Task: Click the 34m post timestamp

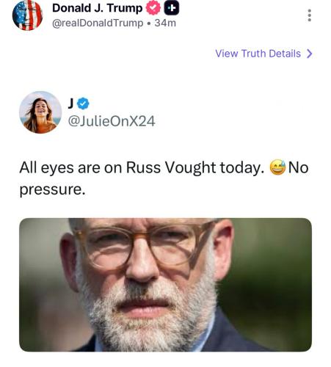Action: pos(165,23)
